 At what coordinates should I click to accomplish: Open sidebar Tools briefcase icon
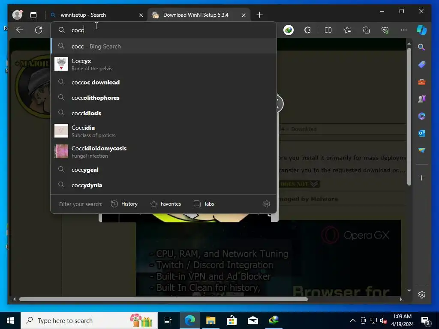coord(422,82)
